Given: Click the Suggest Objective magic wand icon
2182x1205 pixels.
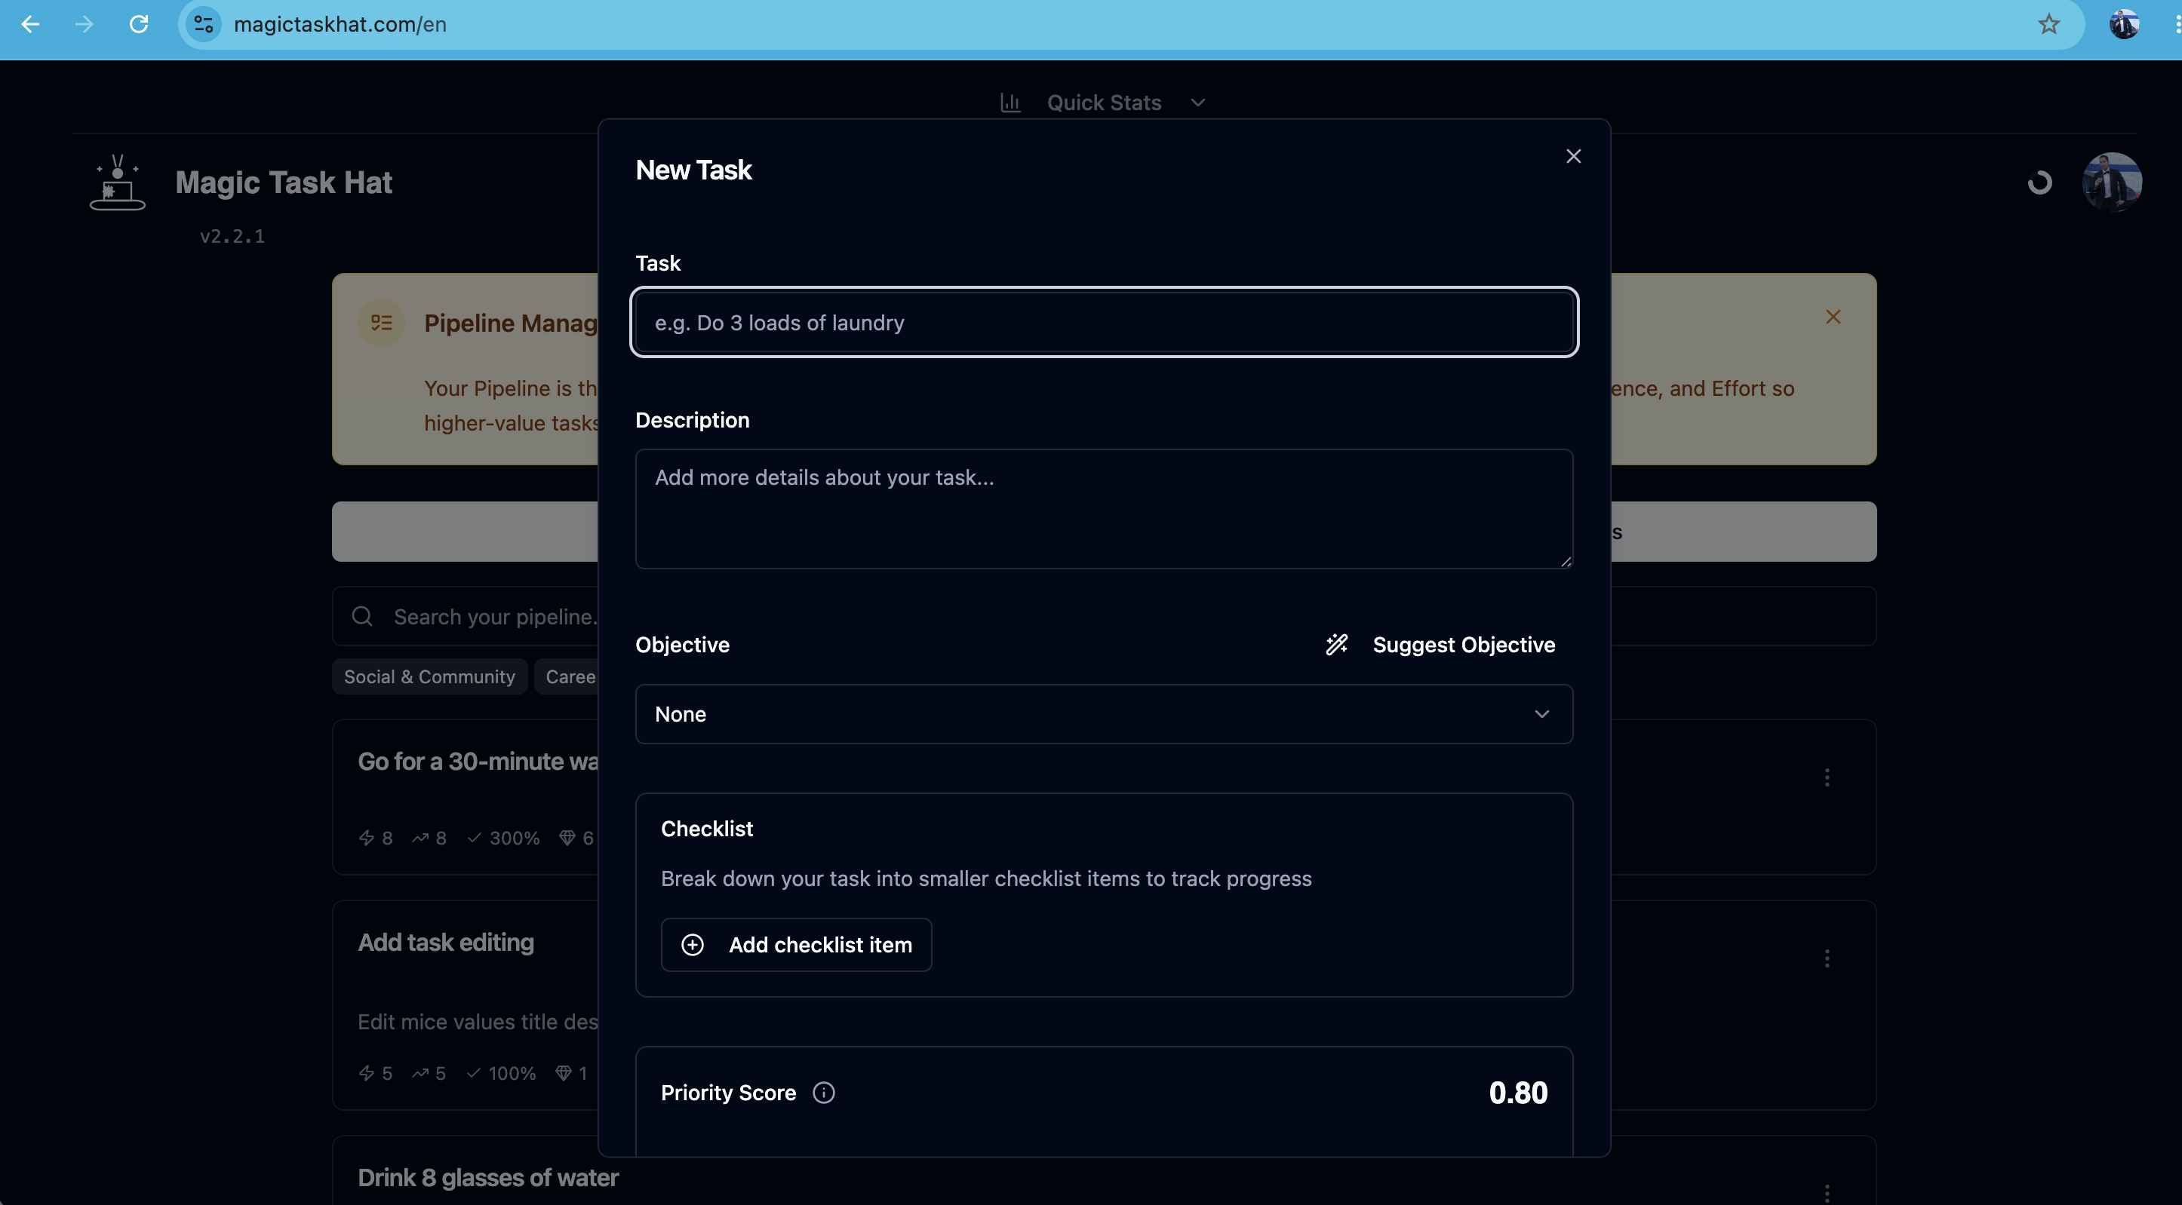Looking at the screenshot, I should pos(1337,645).
